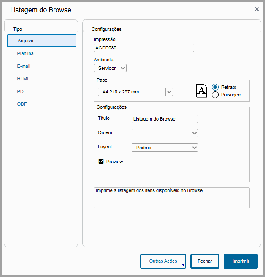265x277 pixels.
Task: Select HTML output type
Action: coord(23,79)
